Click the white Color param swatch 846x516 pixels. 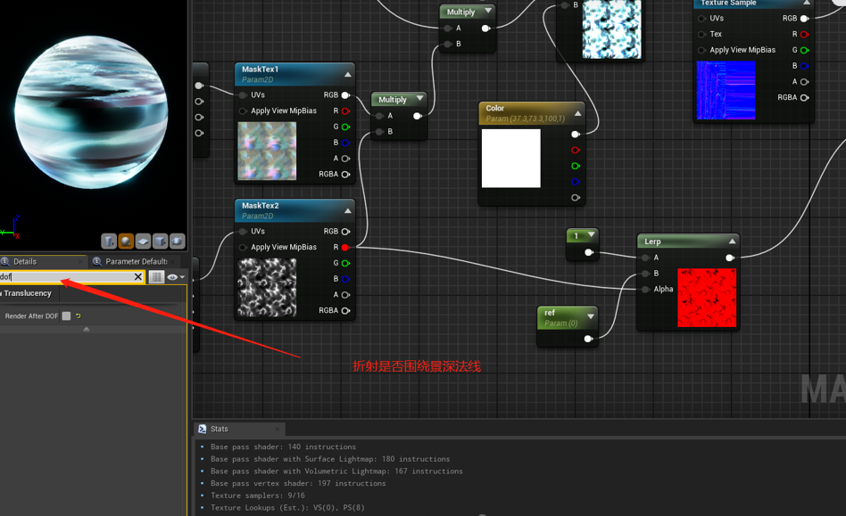[511, 159]
